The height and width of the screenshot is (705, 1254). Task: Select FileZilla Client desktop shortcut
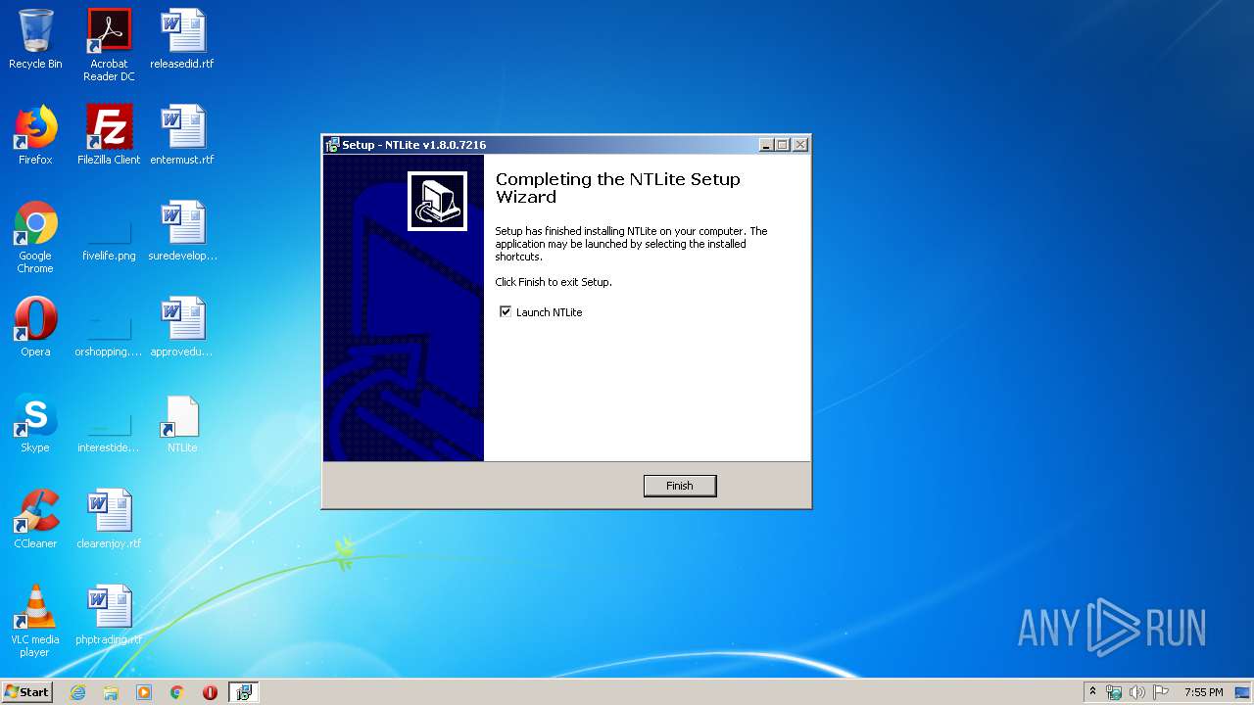[x=109, y=135]
